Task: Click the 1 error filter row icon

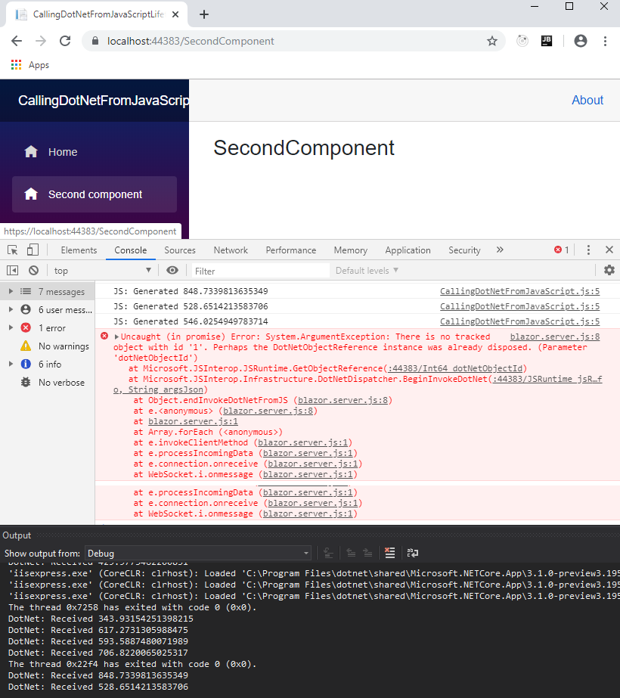Action: [26, 328]
